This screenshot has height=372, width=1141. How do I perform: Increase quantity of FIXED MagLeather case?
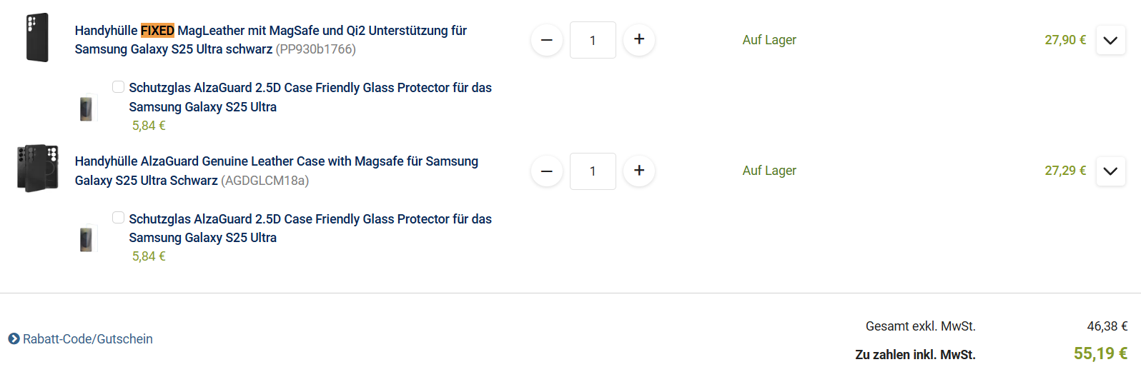pyautogui.click(x=639, y=40)
